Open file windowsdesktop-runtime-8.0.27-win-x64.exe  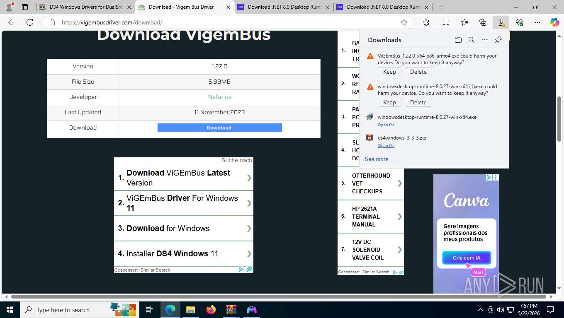(386, 125)
